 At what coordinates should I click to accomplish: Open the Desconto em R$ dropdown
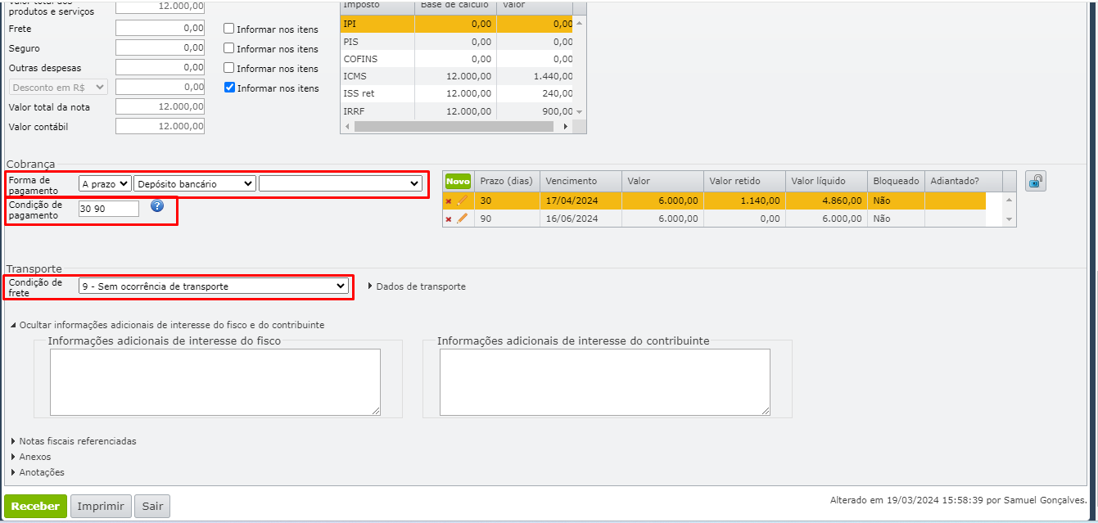[58, 87]
